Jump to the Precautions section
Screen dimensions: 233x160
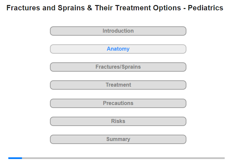pyautogui.click(x=118, y=103)
